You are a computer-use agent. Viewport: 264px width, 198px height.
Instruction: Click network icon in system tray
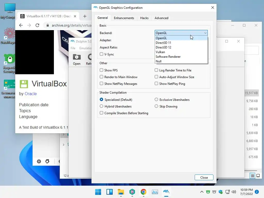point(227,192)
